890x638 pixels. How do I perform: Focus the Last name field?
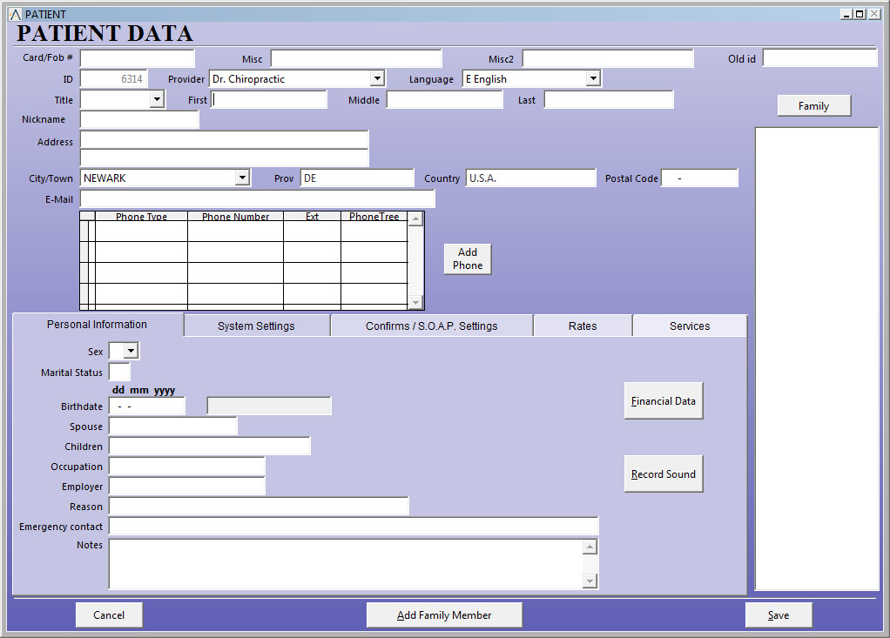tap(609, 100)
